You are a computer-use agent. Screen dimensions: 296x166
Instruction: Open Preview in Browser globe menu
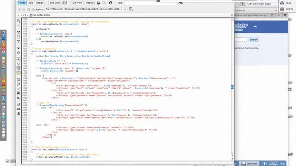pos(99,3)
